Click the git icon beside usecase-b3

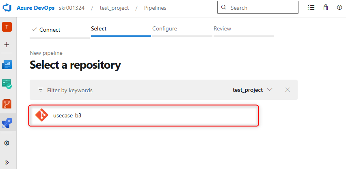42,115
